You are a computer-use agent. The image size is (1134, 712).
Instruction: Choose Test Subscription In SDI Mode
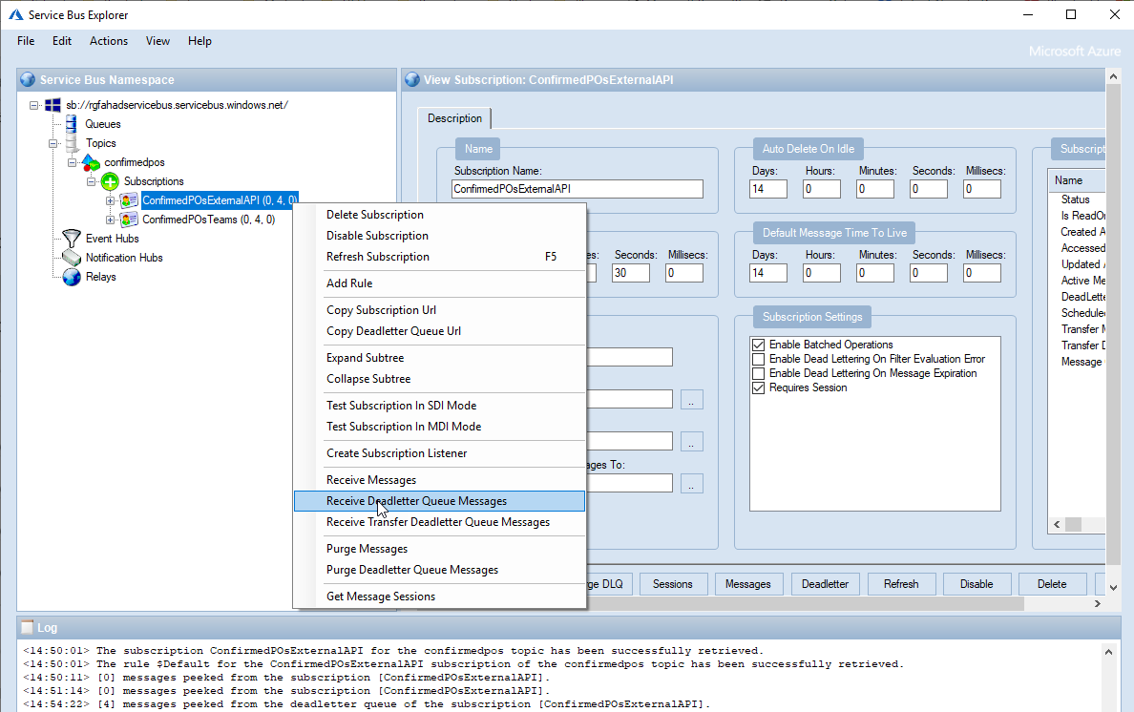pyautogui.click(x=440, y=406)
